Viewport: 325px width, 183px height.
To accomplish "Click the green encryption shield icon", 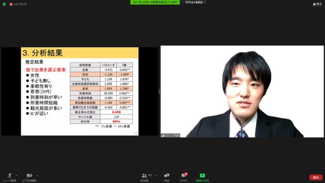I will coord(4,4).
